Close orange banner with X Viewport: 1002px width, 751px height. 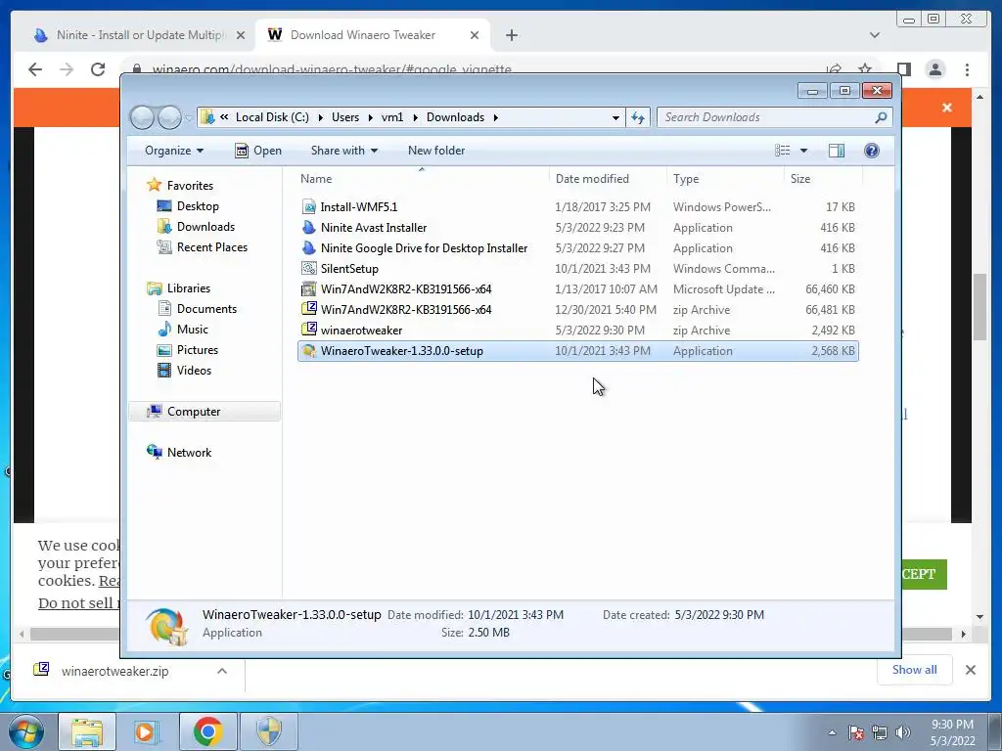tap(947, 108)
